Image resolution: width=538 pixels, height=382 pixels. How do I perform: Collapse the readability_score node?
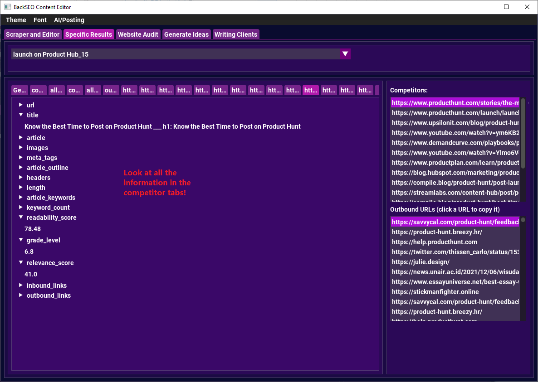[x=21, y=217]
